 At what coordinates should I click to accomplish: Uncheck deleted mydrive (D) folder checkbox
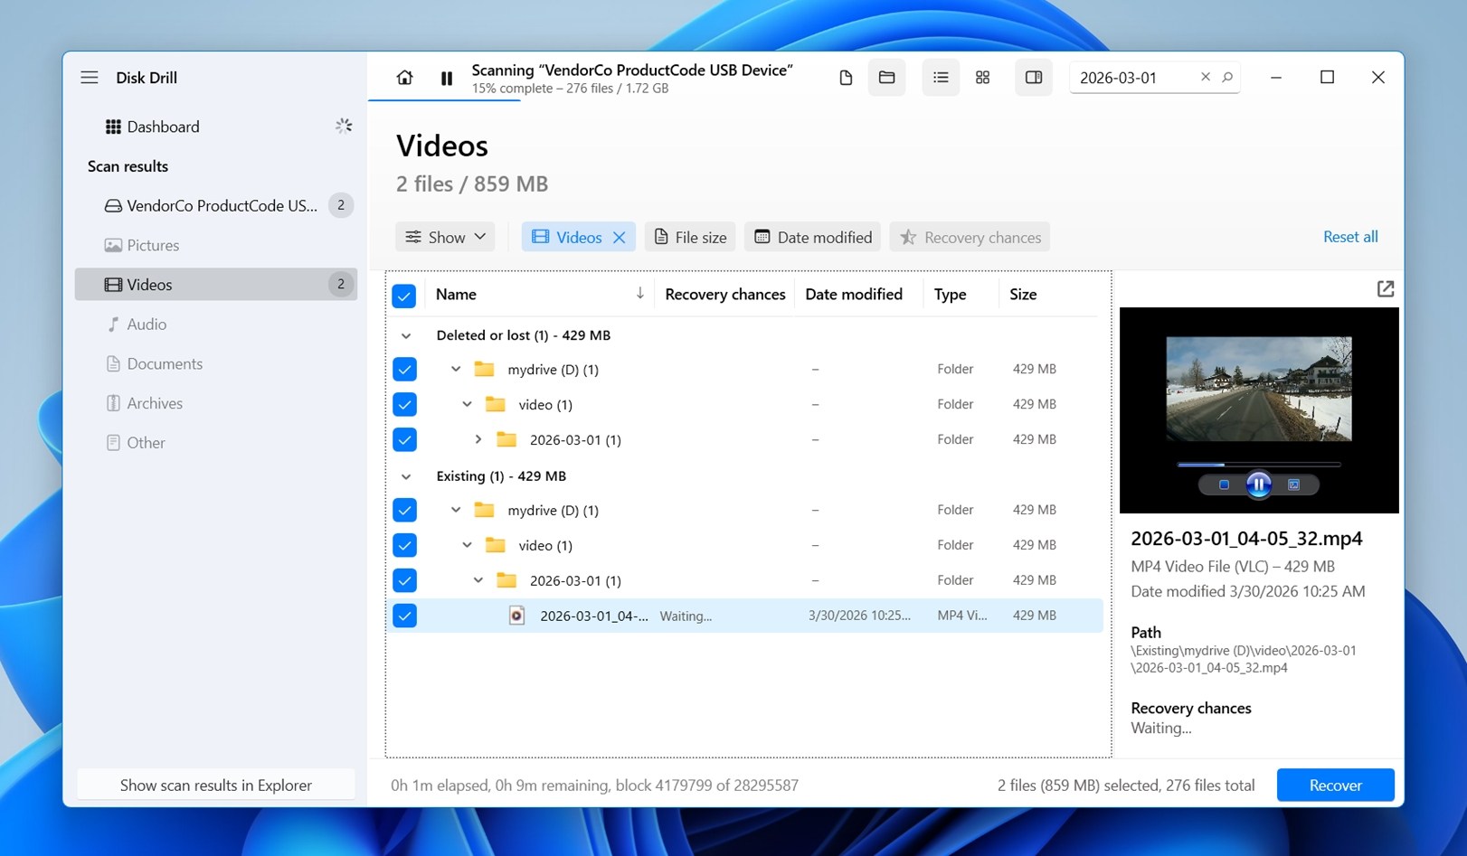click(404, 369)
